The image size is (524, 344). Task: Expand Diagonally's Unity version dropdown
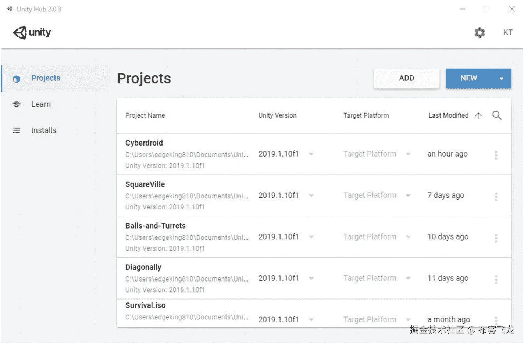(311, 278)
